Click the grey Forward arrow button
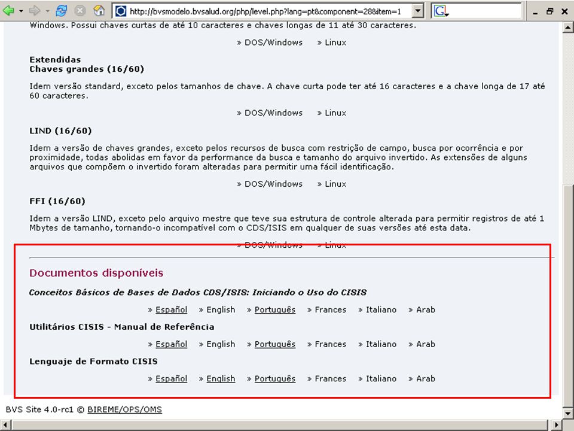This screenshot has height=431, width=574. tap(35, 11)
